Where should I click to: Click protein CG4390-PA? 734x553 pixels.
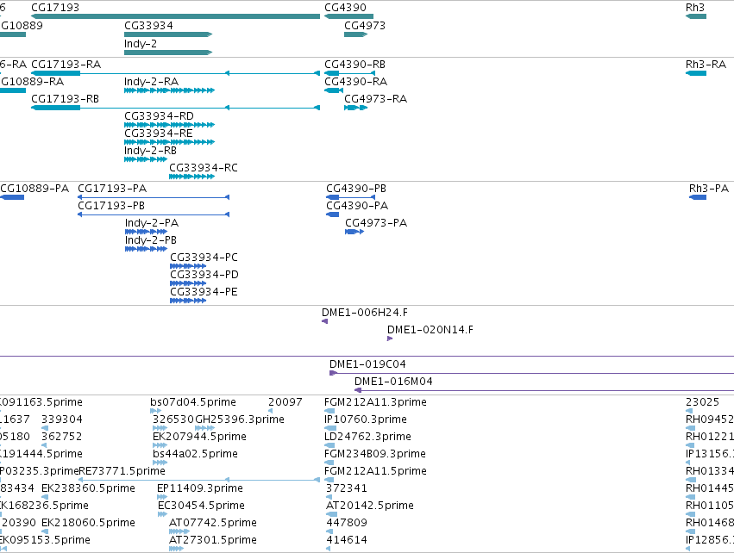(332, 214)
